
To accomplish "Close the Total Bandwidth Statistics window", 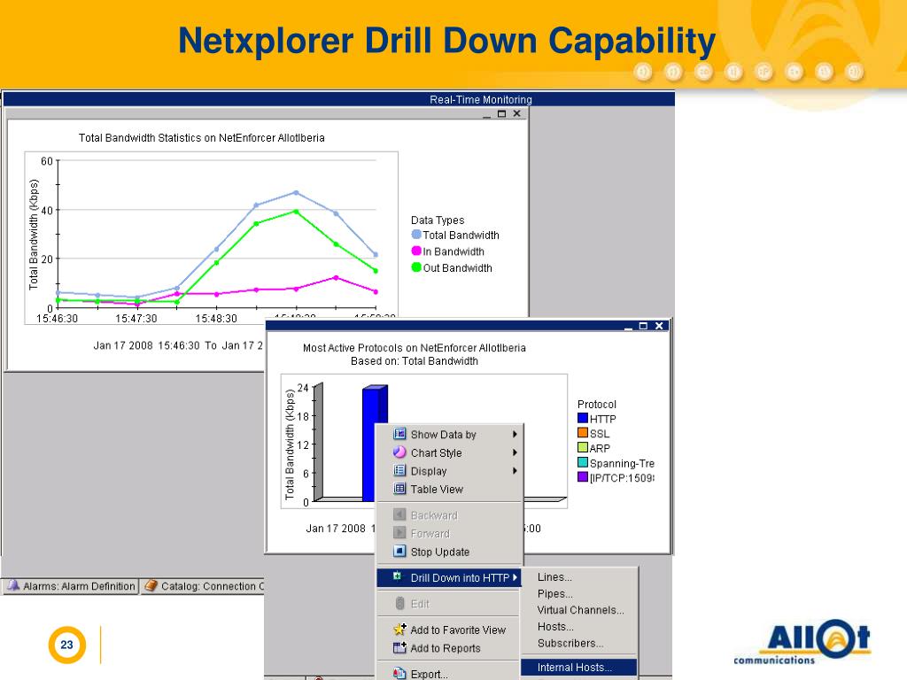I will pos(517,113).
